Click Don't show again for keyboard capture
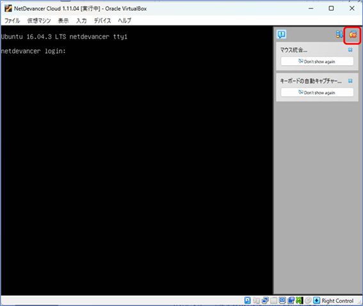 pos(317,93)
